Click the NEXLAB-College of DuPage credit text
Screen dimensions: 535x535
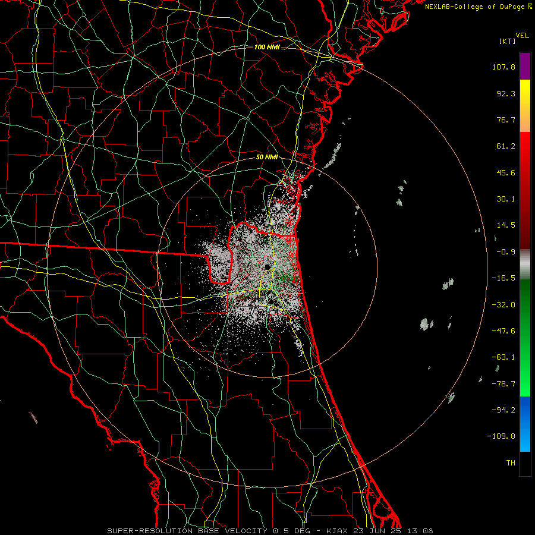[478, 7]
